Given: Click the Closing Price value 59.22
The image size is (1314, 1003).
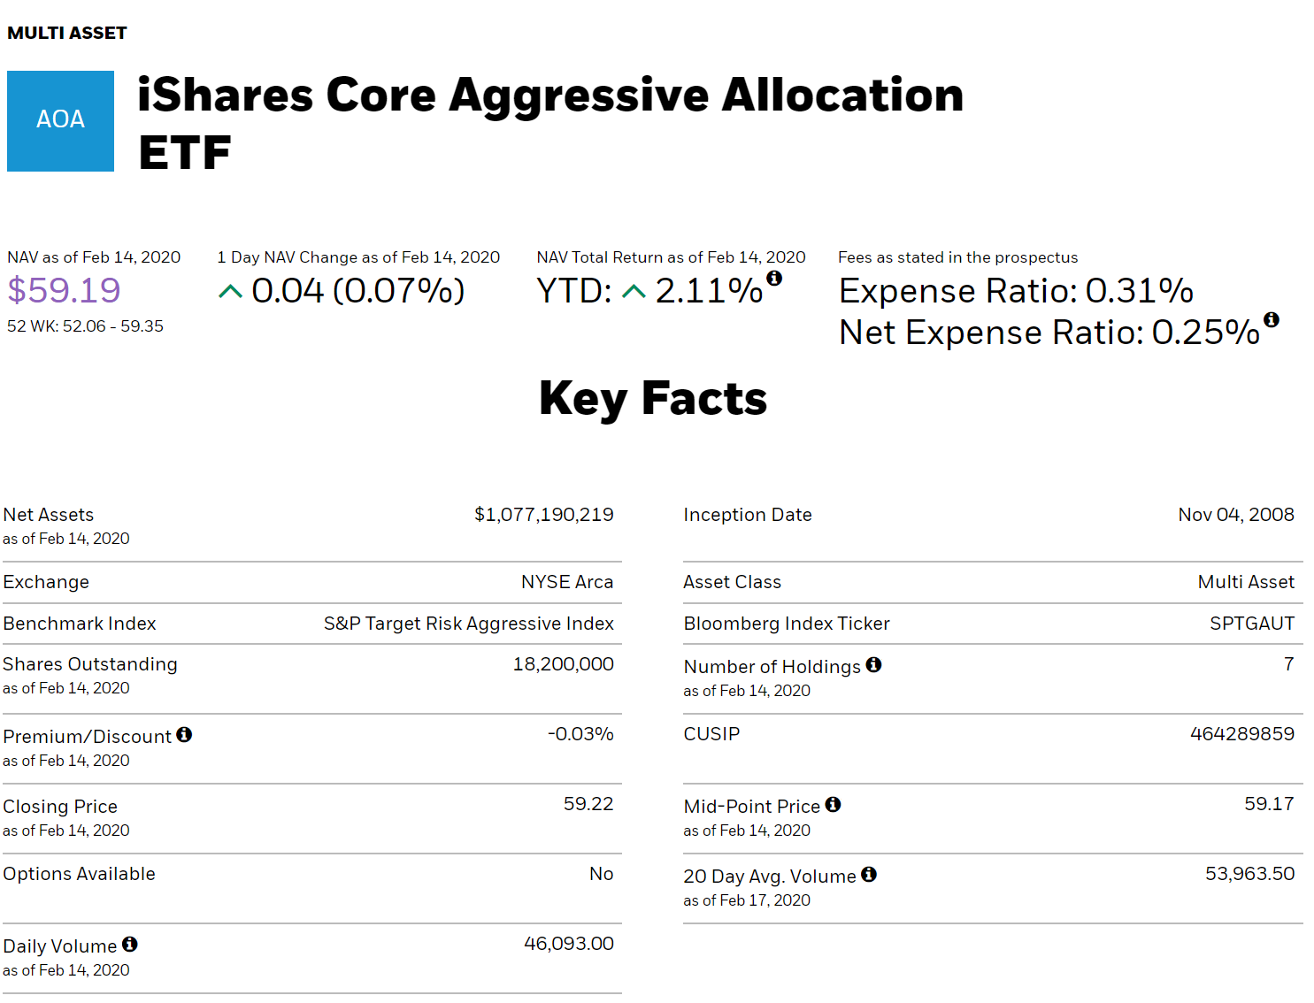Looking at the screenshot, I should pos(588,804).
